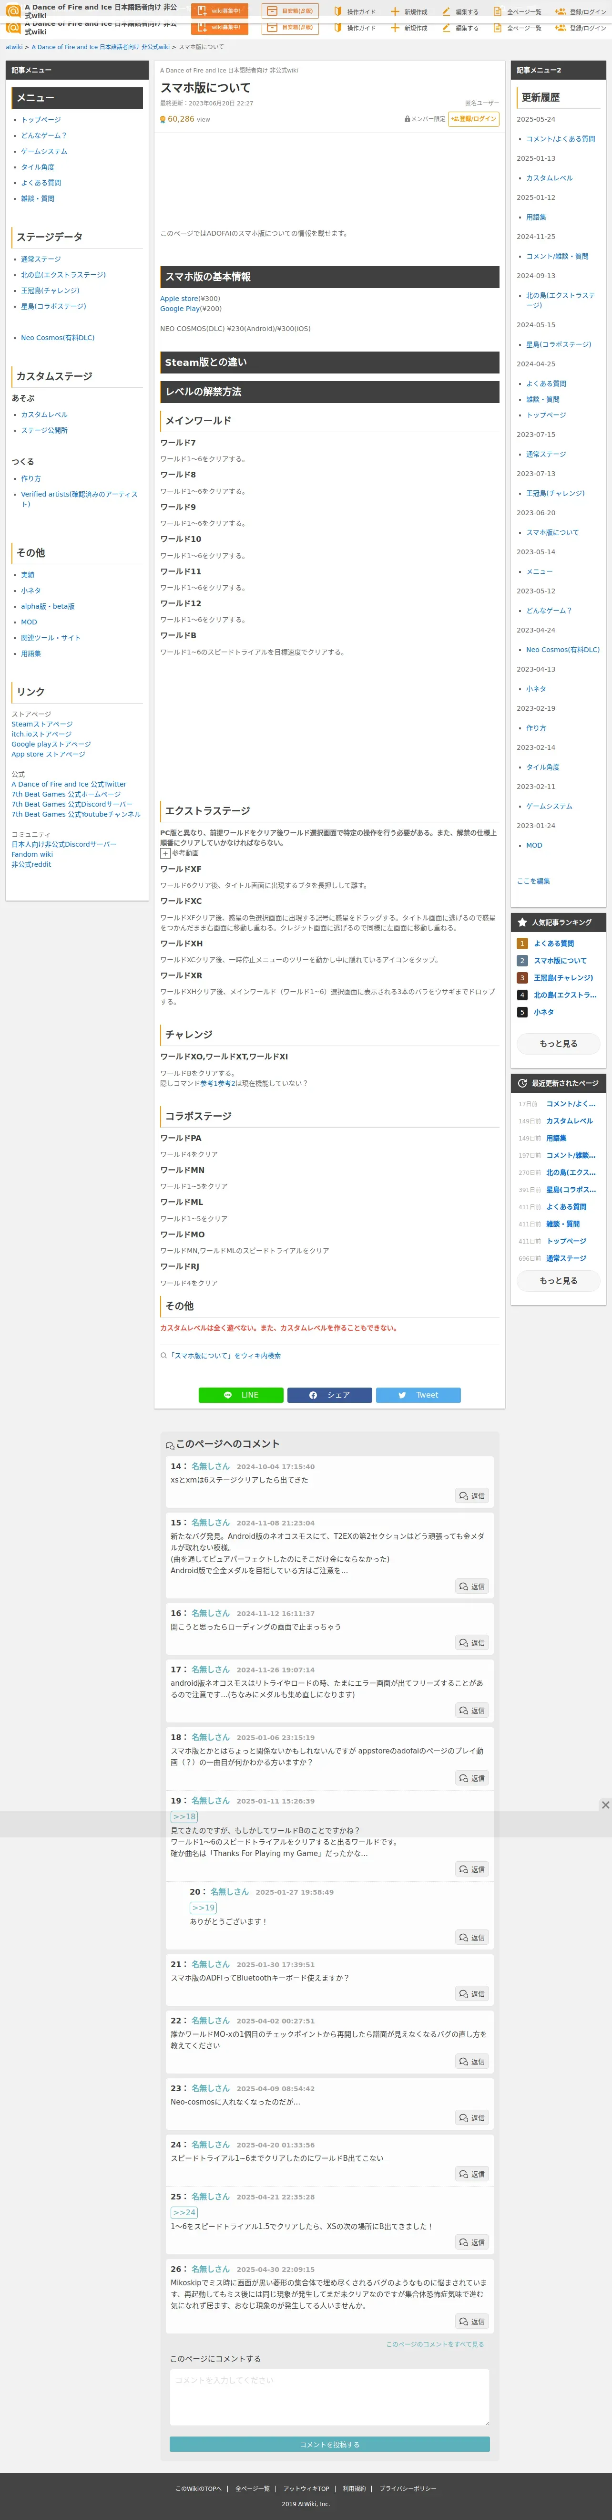Expand the 参考動画 plus box
612x2520 pixels.
coord(165,853)
